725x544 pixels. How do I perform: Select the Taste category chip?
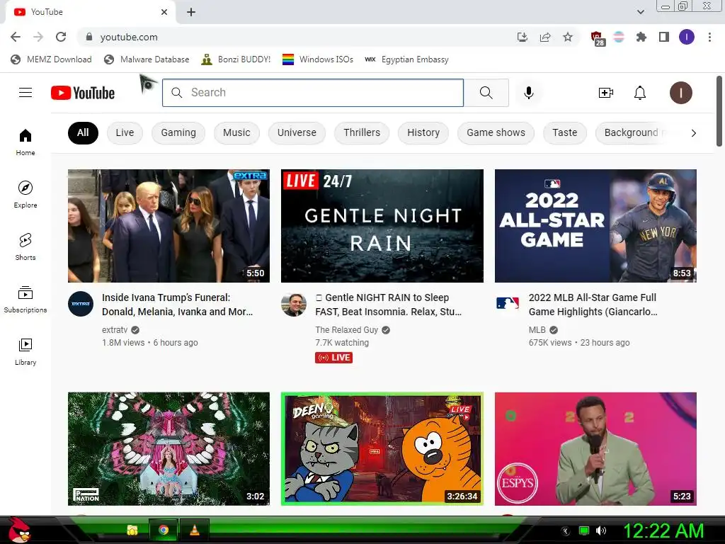[x=564, y=132]
